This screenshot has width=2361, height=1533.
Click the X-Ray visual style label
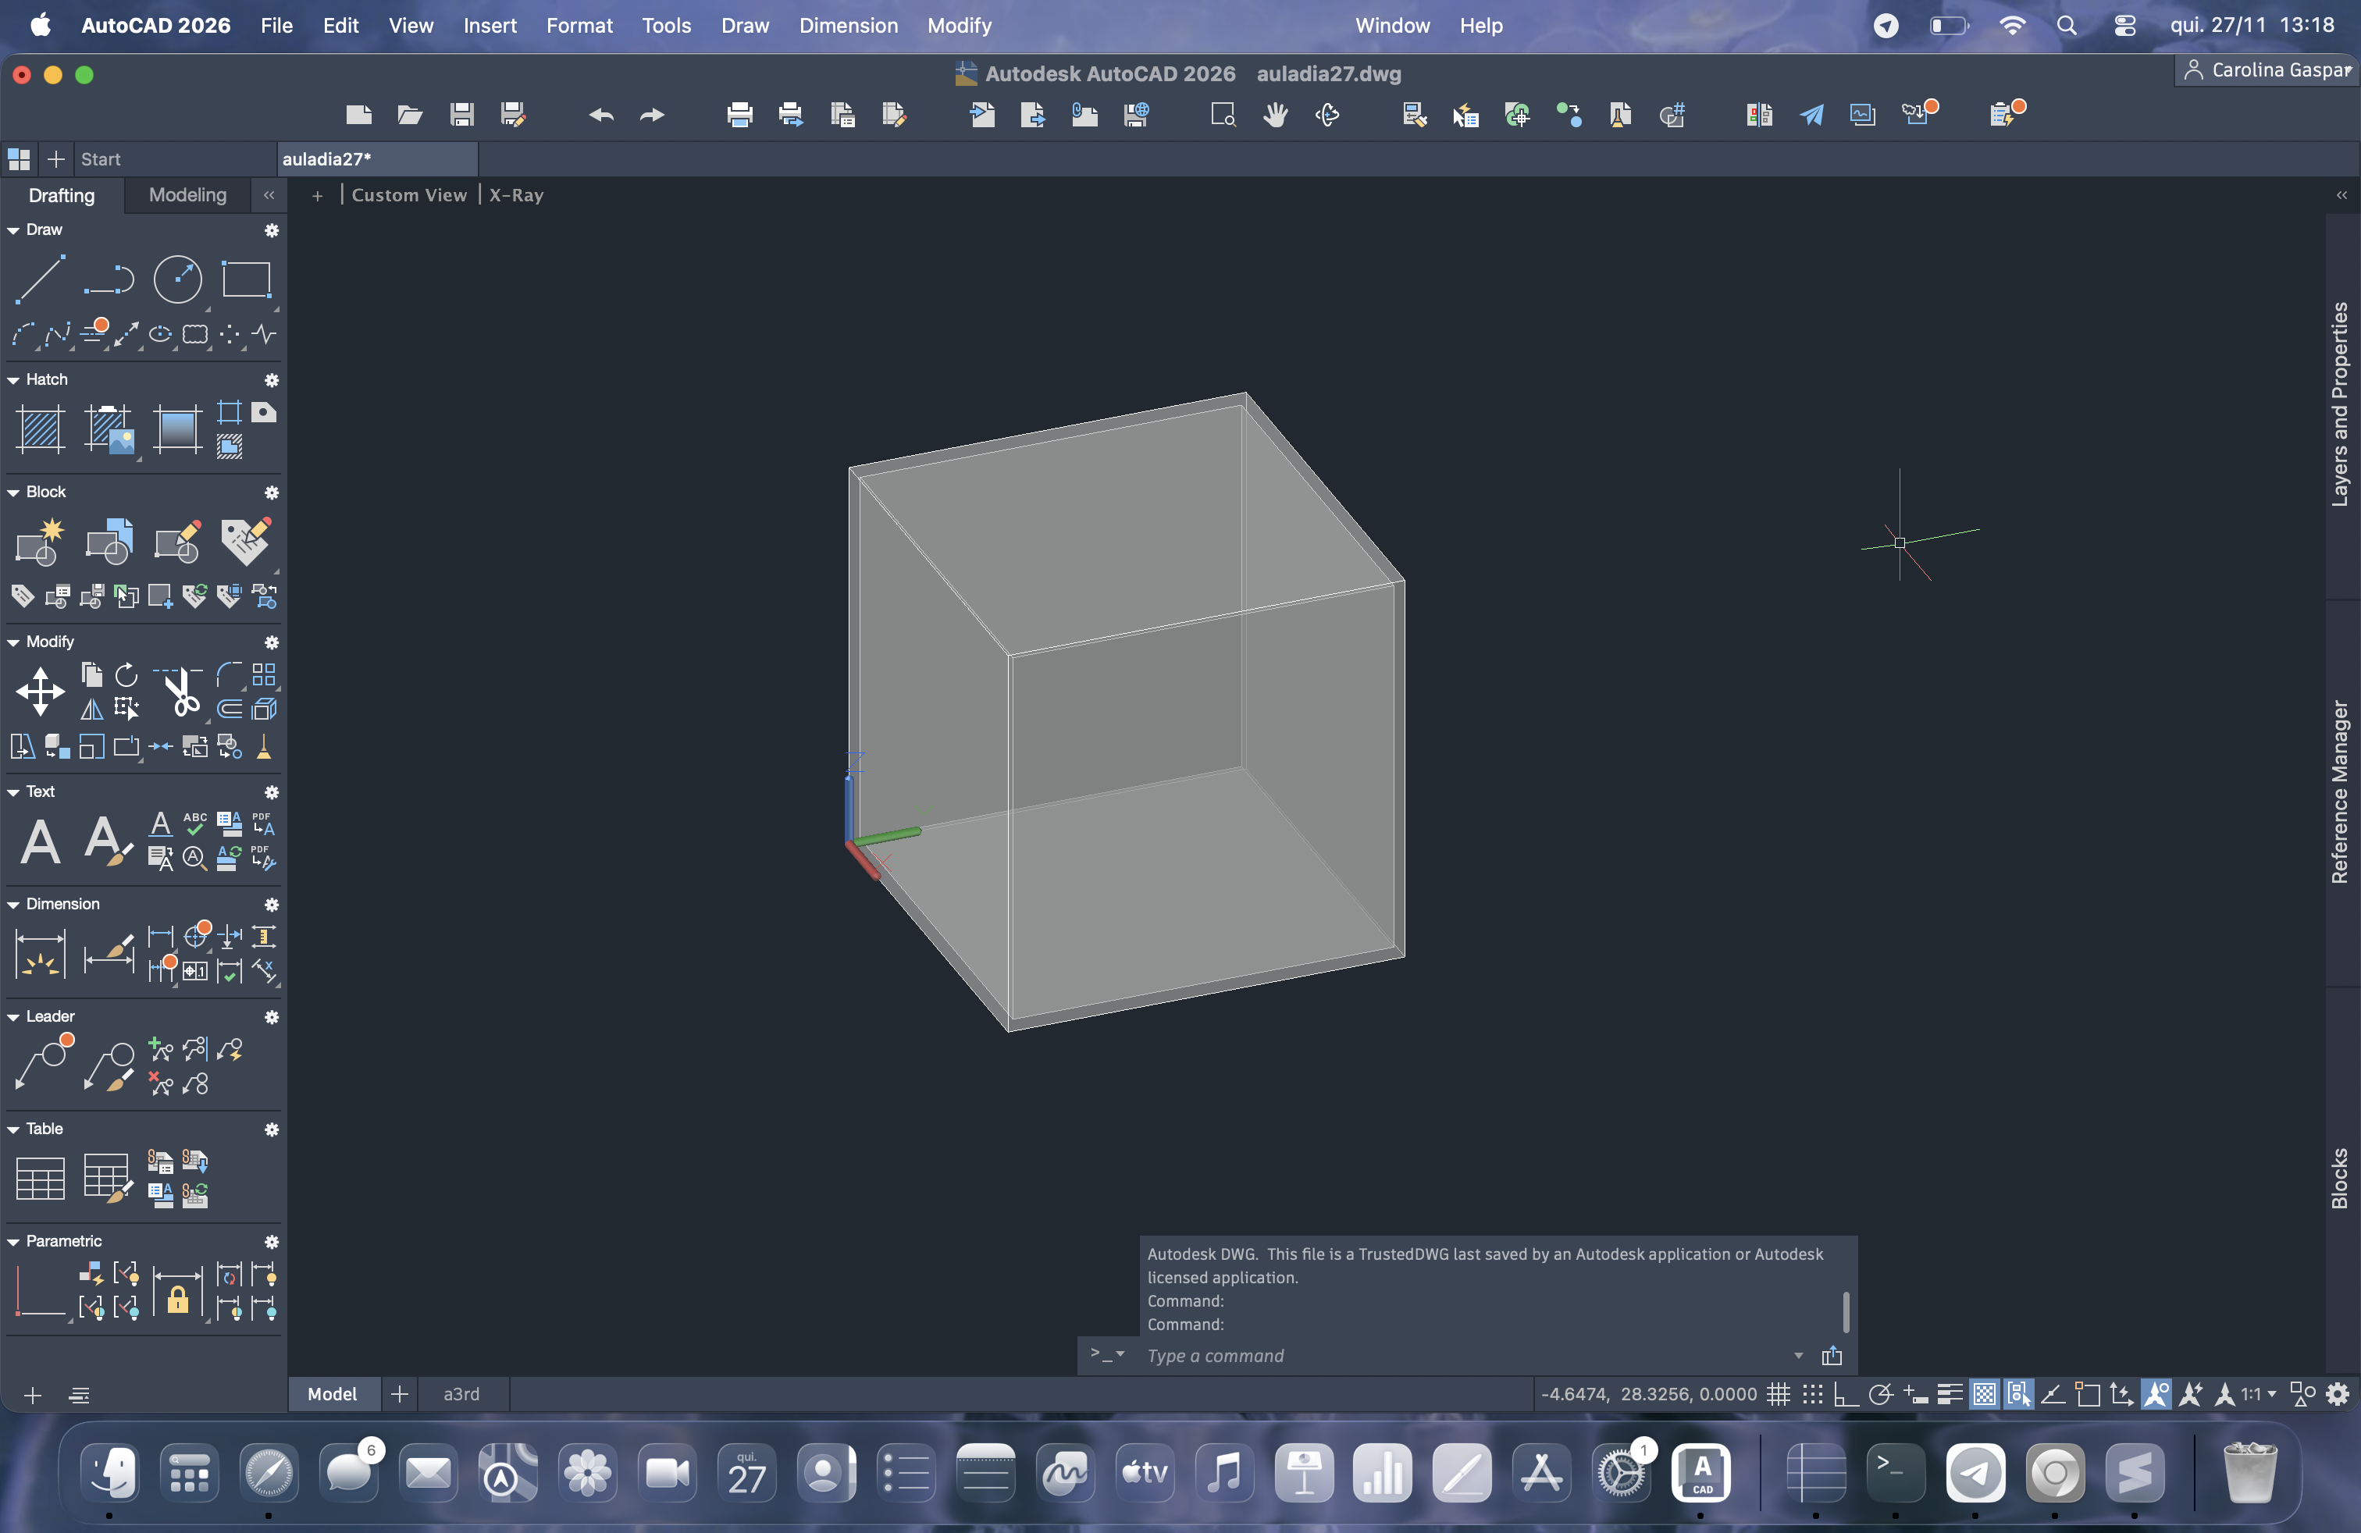516,195
